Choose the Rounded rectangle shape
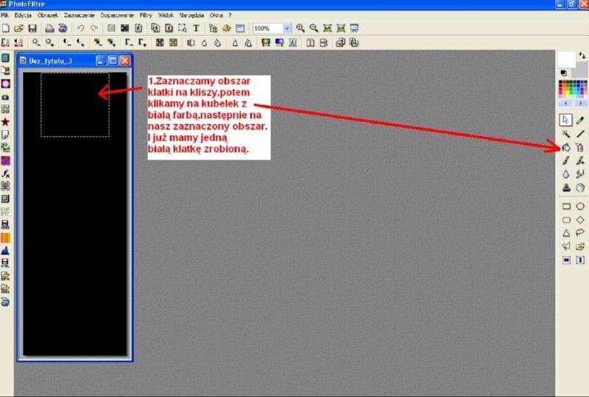The image size is (589, 397). pyautogui.click(x=566, y=220)
